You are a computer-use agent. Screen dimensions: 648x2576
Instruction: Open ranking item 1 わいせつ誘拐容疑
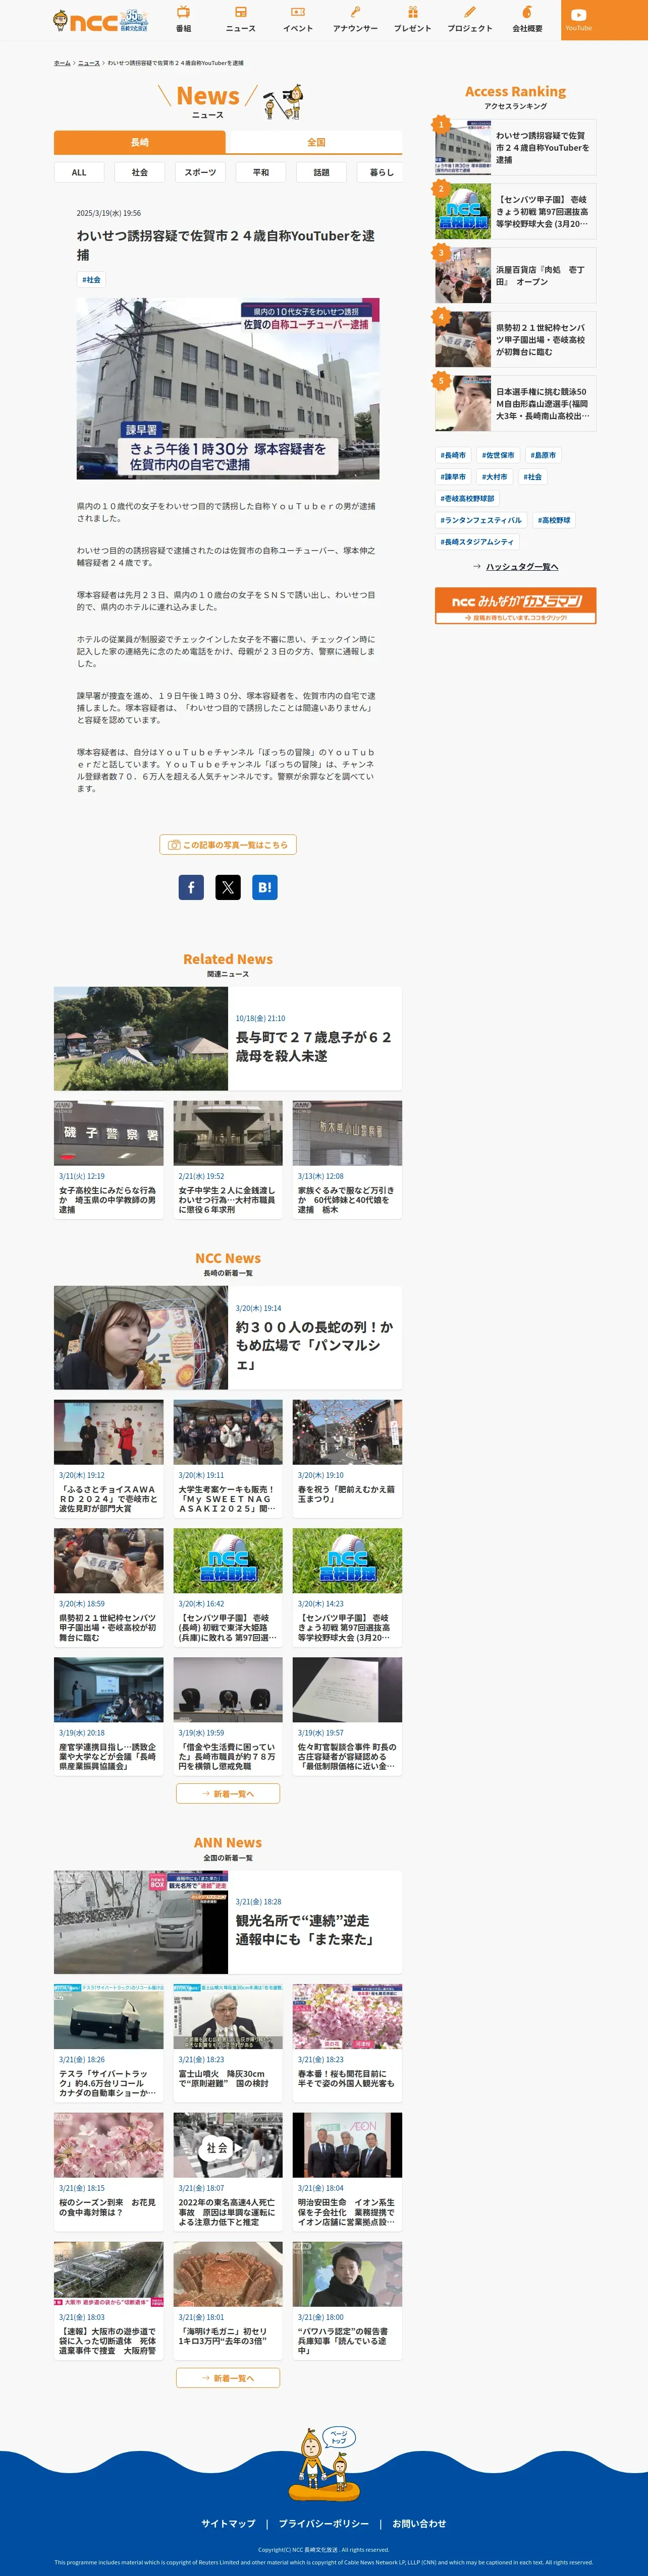click(515, 147)
